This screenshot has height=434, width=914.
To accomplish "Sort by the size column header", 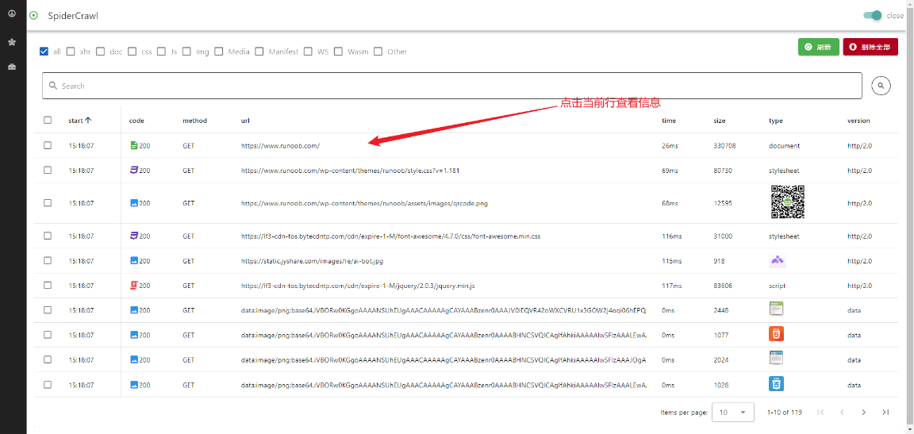I will point(719,121).
